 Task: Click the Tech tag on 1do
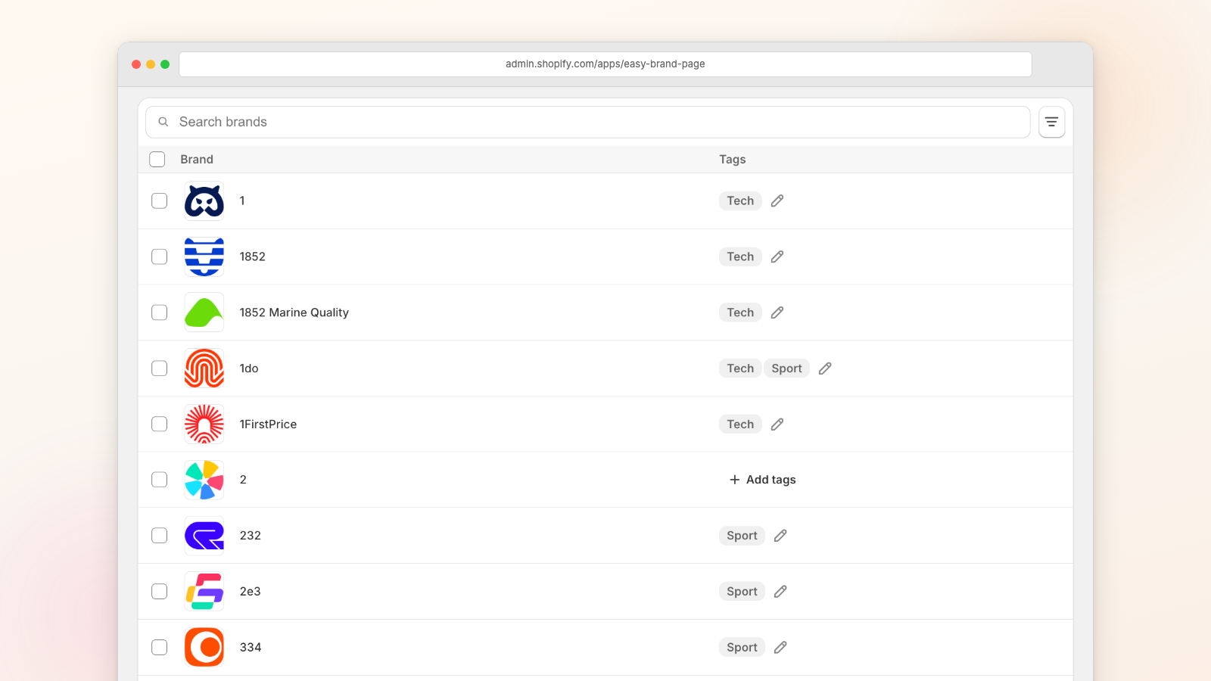coord(740,368)
